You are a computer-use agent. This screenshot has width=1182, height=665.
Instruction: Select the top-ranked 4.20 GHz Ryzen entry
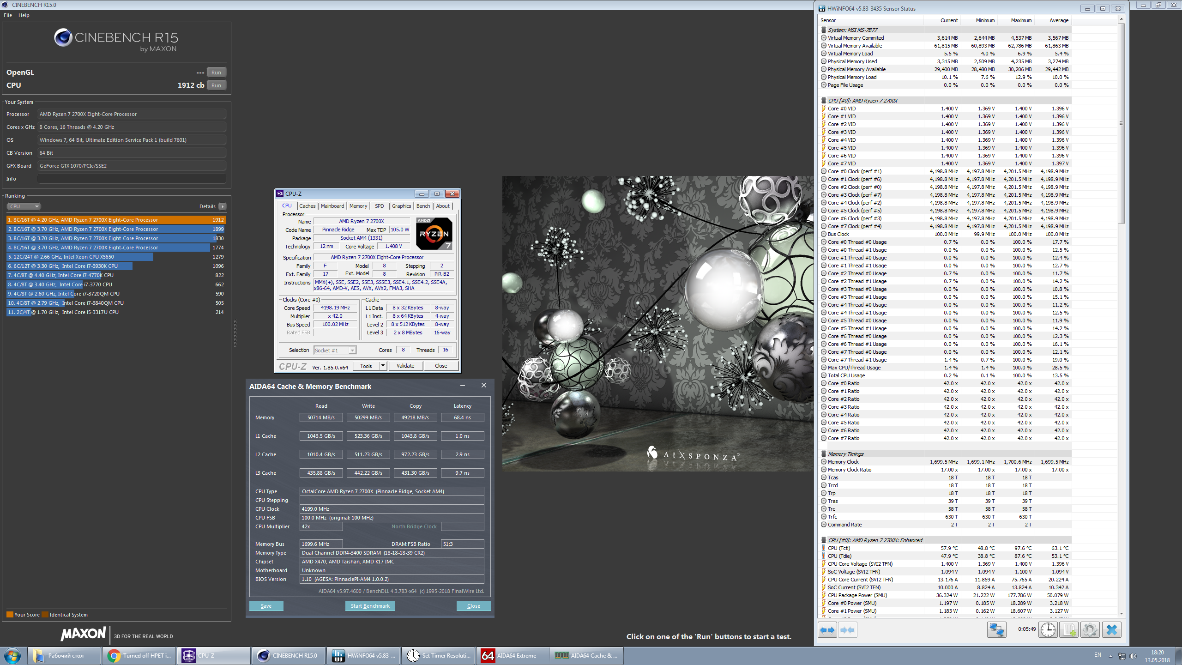coord(115,220)
